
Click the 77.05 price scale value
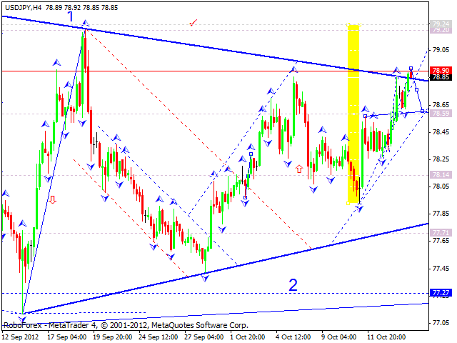pos(441,323)
